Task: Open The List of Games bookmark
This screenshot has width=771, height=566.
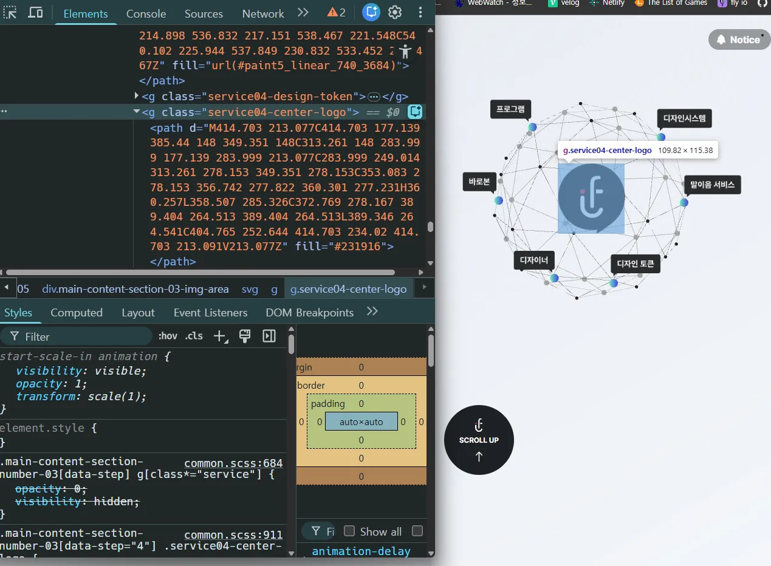Action: point(671,3)
